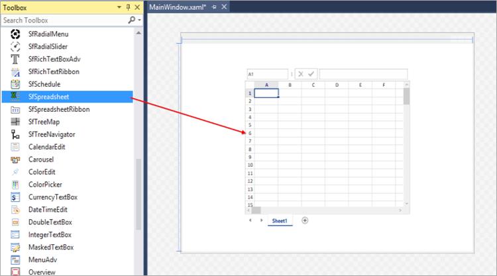The width and height of the screenshot is (497, 276).
Task: Select row 10 header
Action: (250, 165)
